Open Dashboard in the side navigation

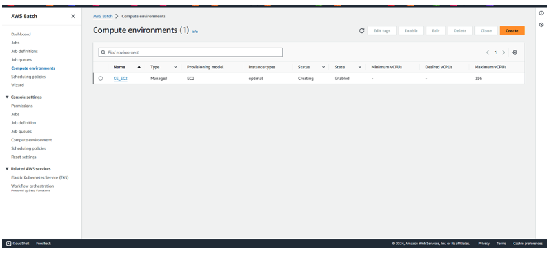tap(21, 34)
